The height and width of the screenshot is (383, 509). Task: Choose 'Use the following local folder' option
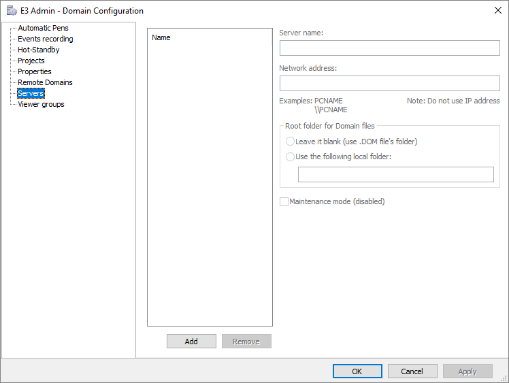pos(291,156)
